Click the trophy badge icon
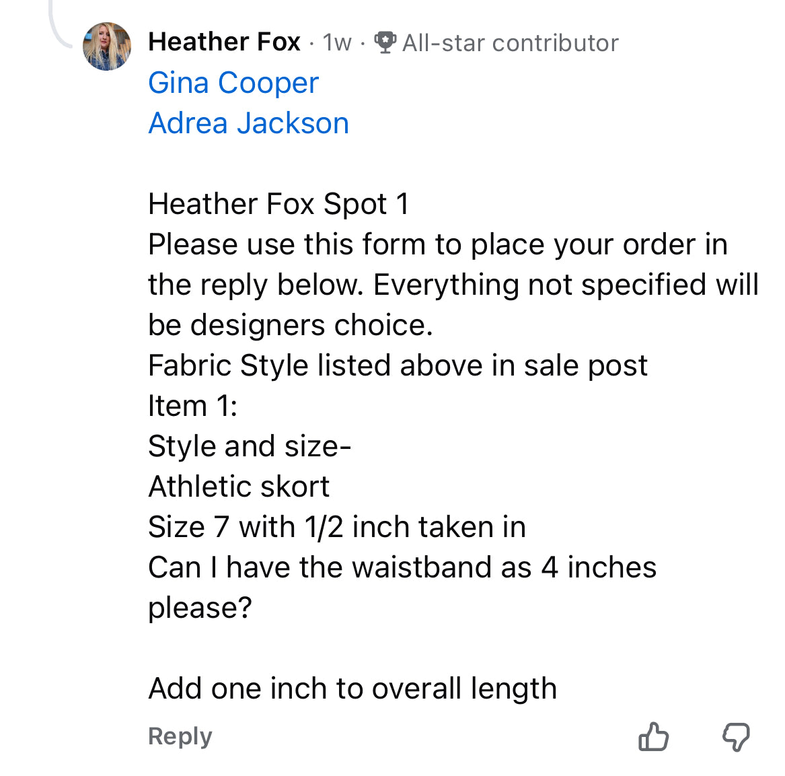785x776 pixels. tap(385, 42)
